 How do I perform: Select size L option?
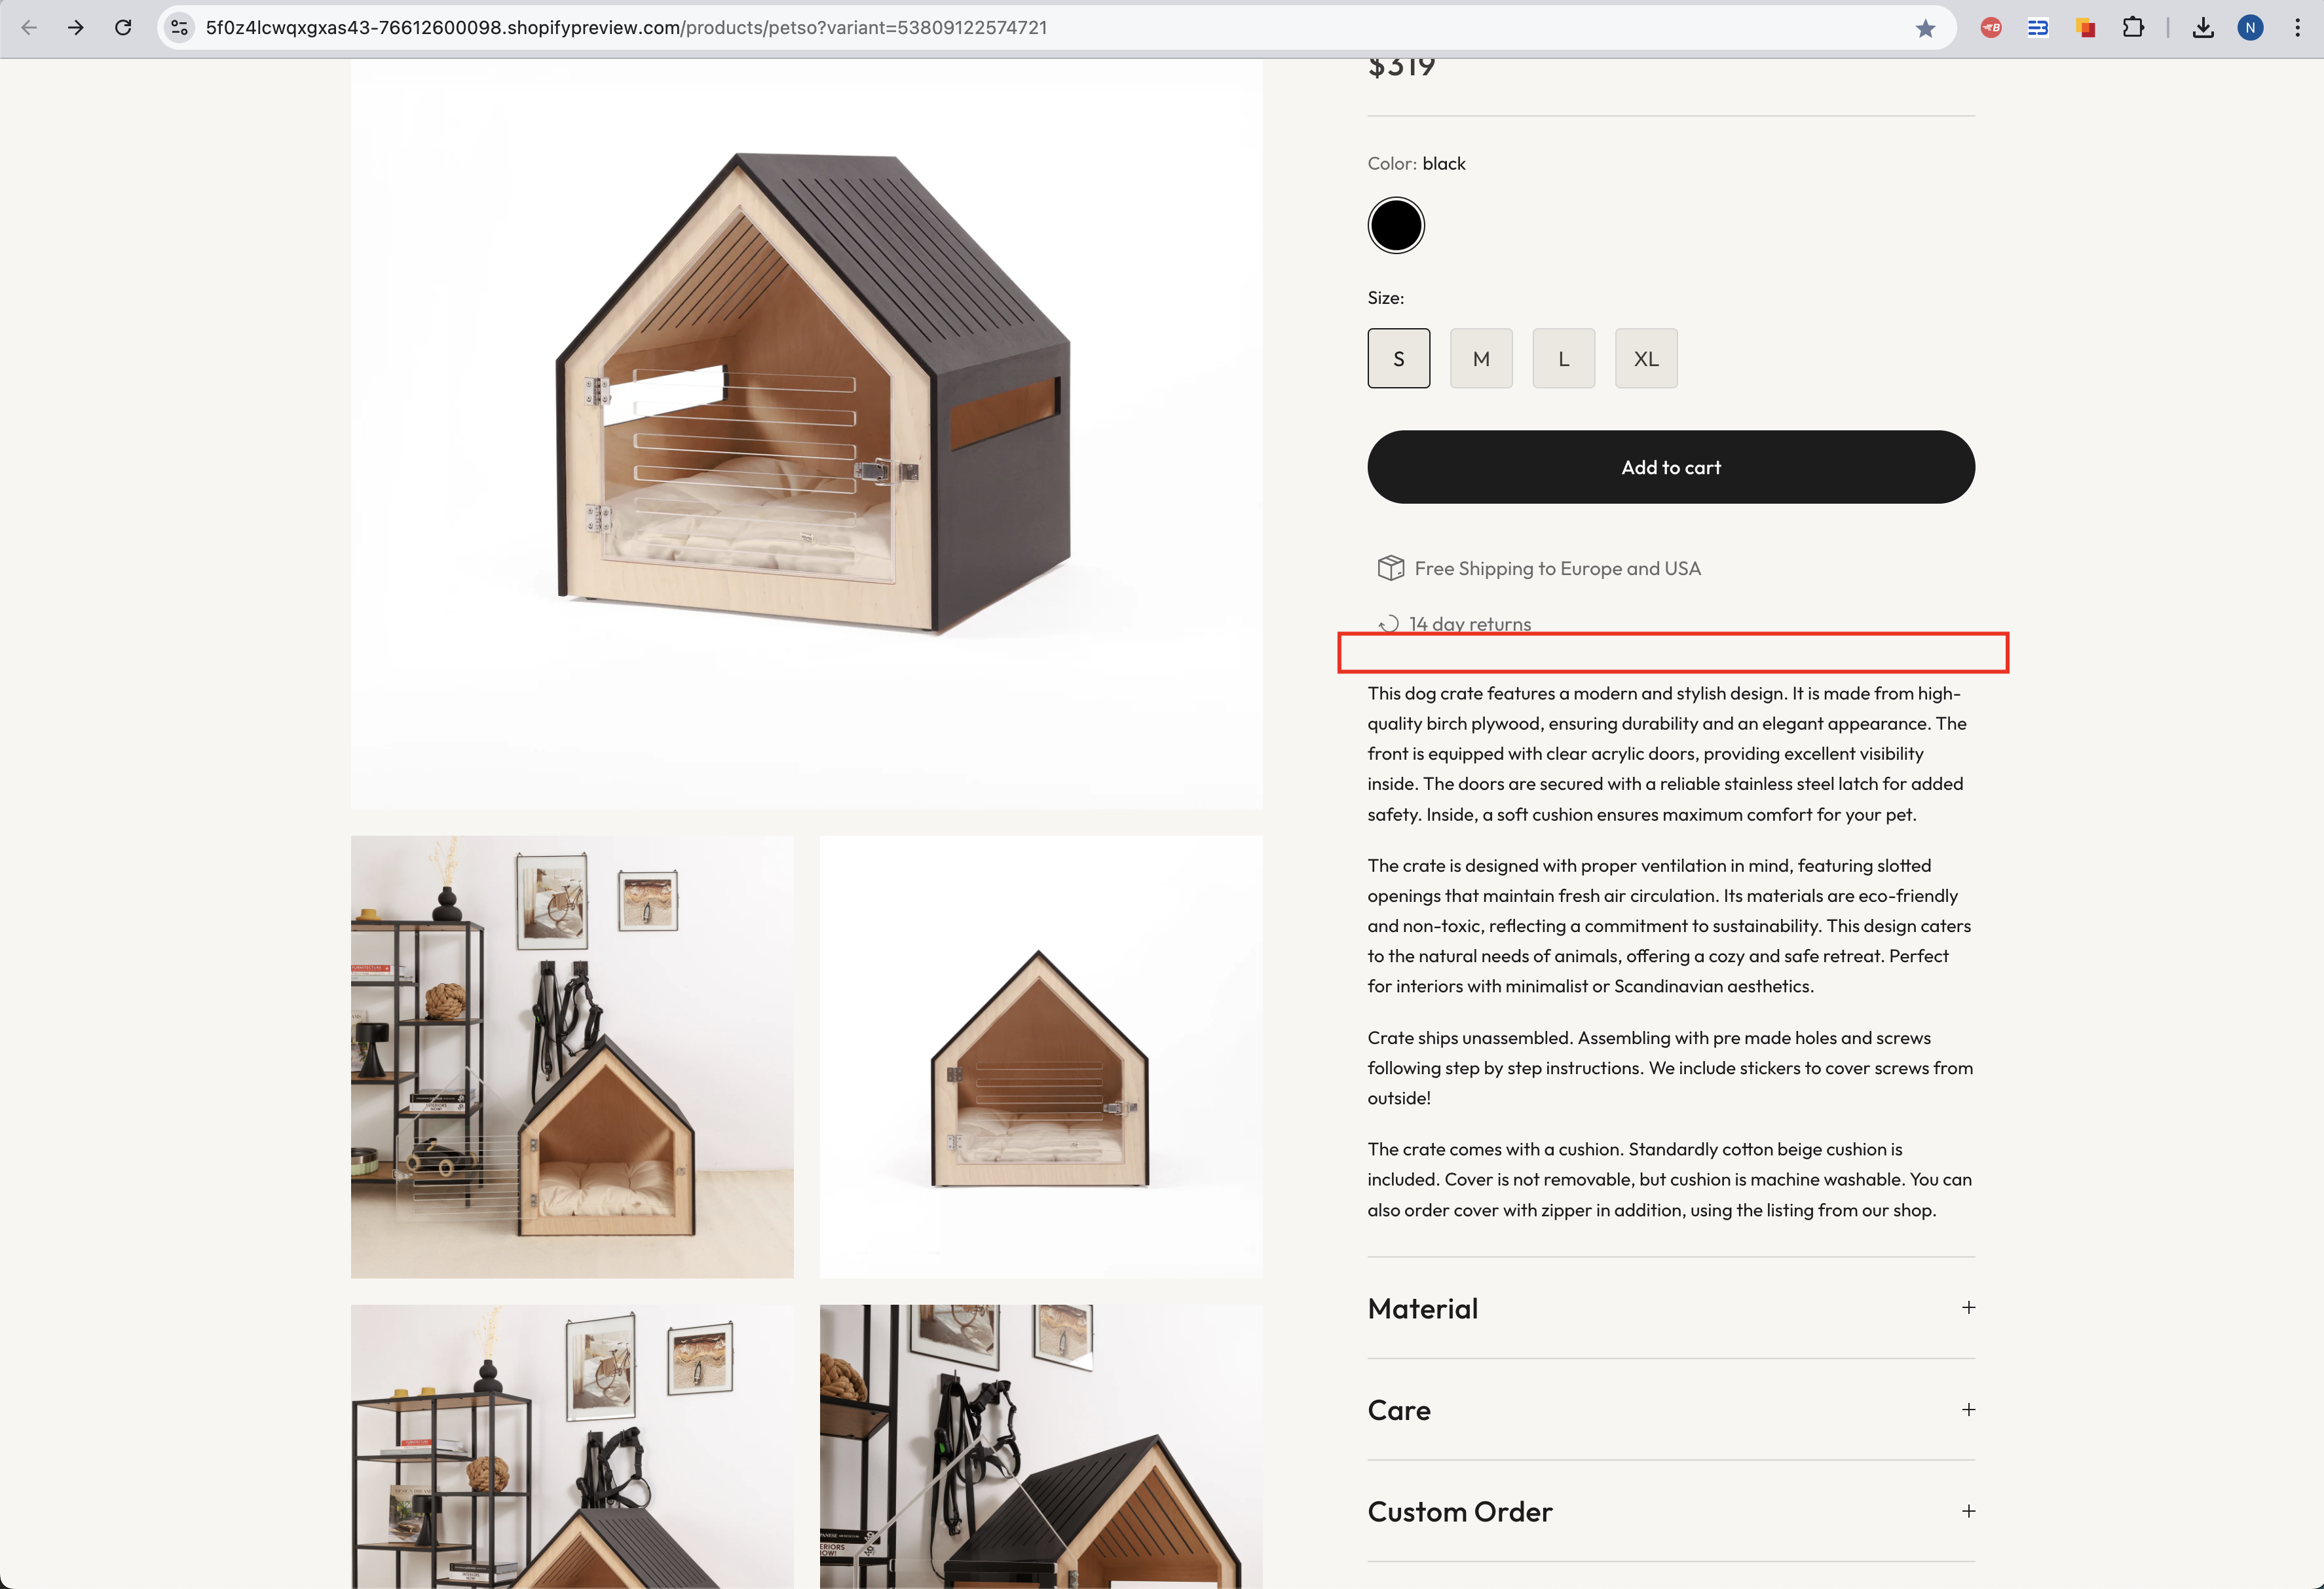pyautogui.click(x=1563, y=358)
